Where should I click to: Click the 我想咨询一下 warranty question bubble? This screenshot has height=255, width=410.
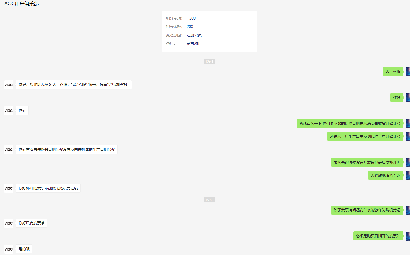[350, 123]
